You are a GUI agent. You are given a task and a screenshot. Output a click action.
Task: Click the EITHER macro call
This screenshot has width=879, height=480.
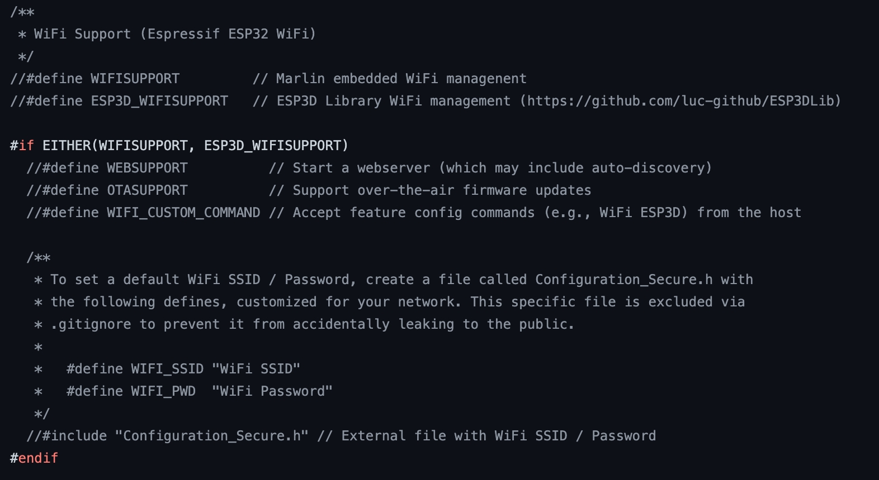[67, 146]
